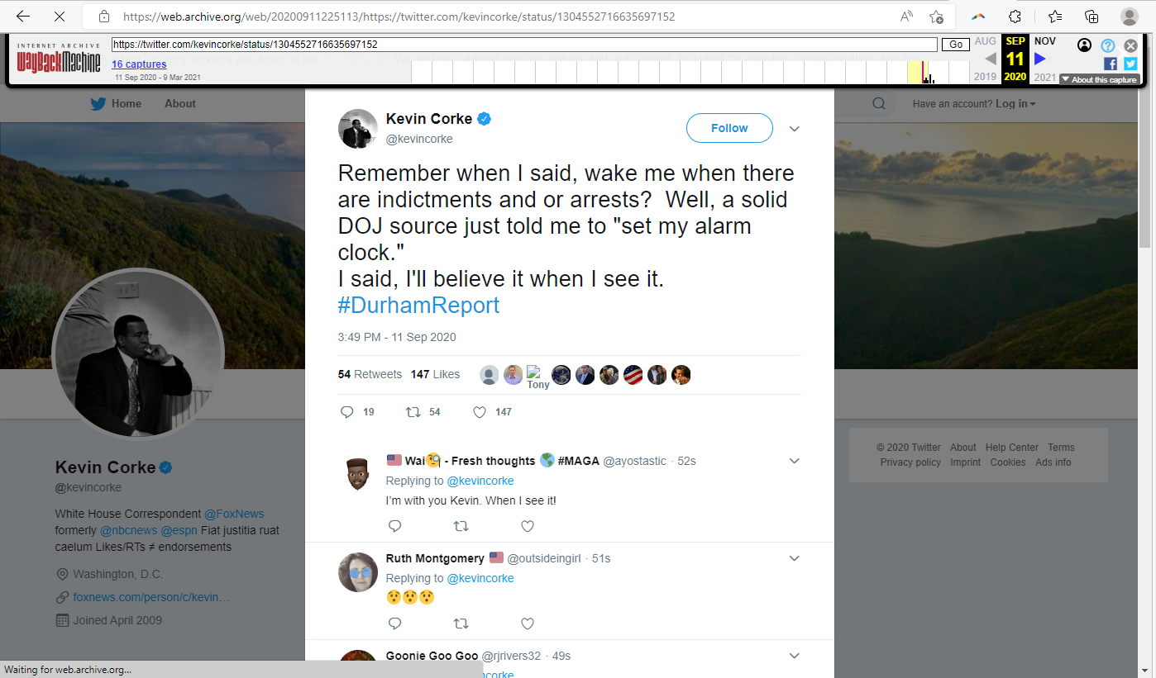Image resolution: width=1156 pixels, height=678 pixels.
Task: Follow Kevin Corke
Action: (729, 128)
